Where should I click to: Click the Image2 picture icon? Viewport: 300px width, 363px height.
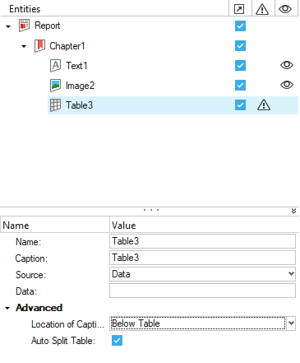(x=55, y=86)
